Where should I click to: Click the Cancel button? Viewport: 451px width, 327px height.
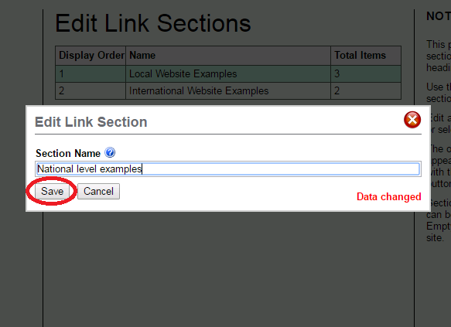[98, 192]
